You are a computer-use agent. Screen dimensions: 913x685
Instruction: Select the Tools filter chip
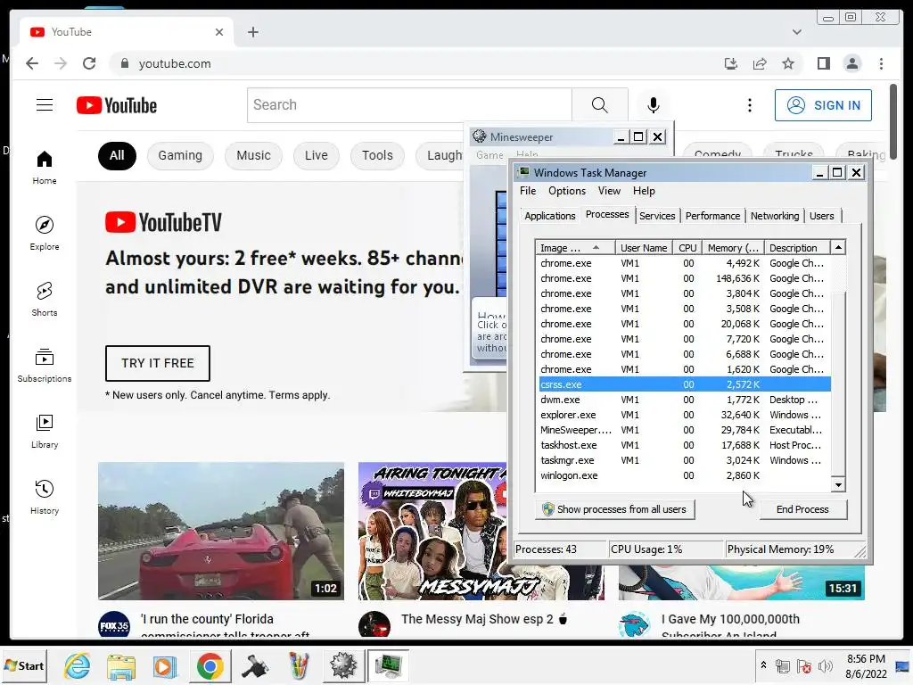pos(377,155)
